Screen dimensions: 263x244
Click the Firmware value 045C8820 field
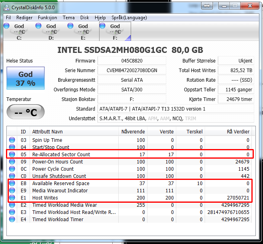tap(132, 61)
